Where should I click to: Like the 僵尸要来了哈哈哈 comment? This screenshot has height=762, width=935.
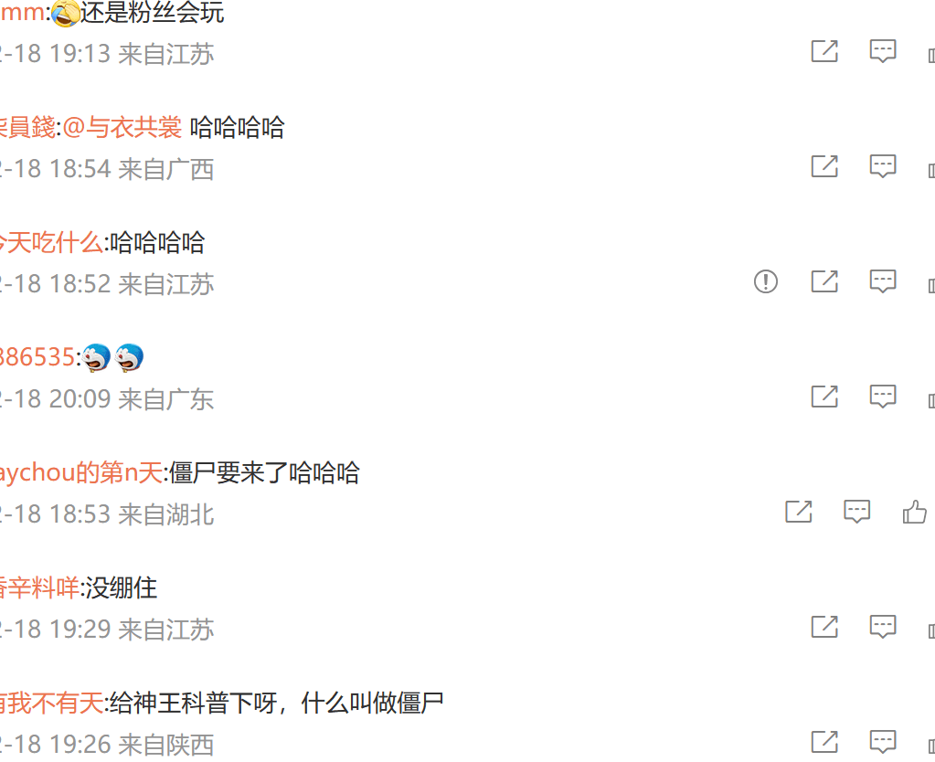click(x=915, y=512)
